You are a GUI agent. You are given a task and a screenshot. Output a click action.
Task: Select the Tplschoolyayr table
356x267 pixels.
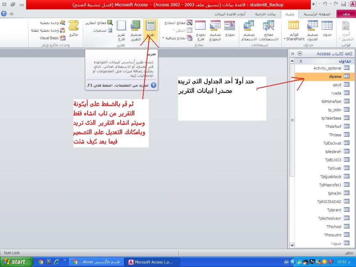(325, 218)
